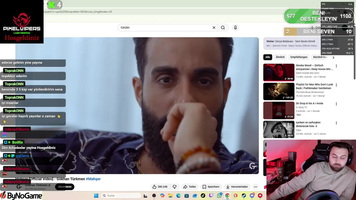The height and width of the screenshot is (200, 356).
Task: Open OBS Studio from the taskbar
Action: (154, 196)
